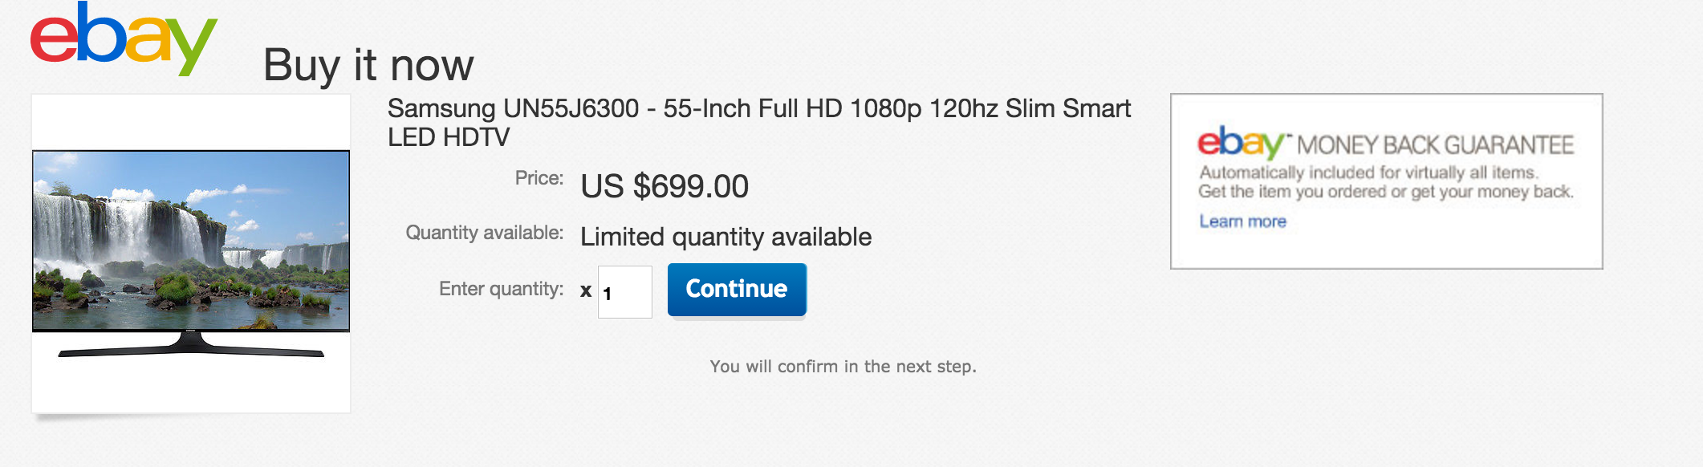Click the "Enter quantity:" label
This screenshot has width=1703, height=467.
[501, 289]
